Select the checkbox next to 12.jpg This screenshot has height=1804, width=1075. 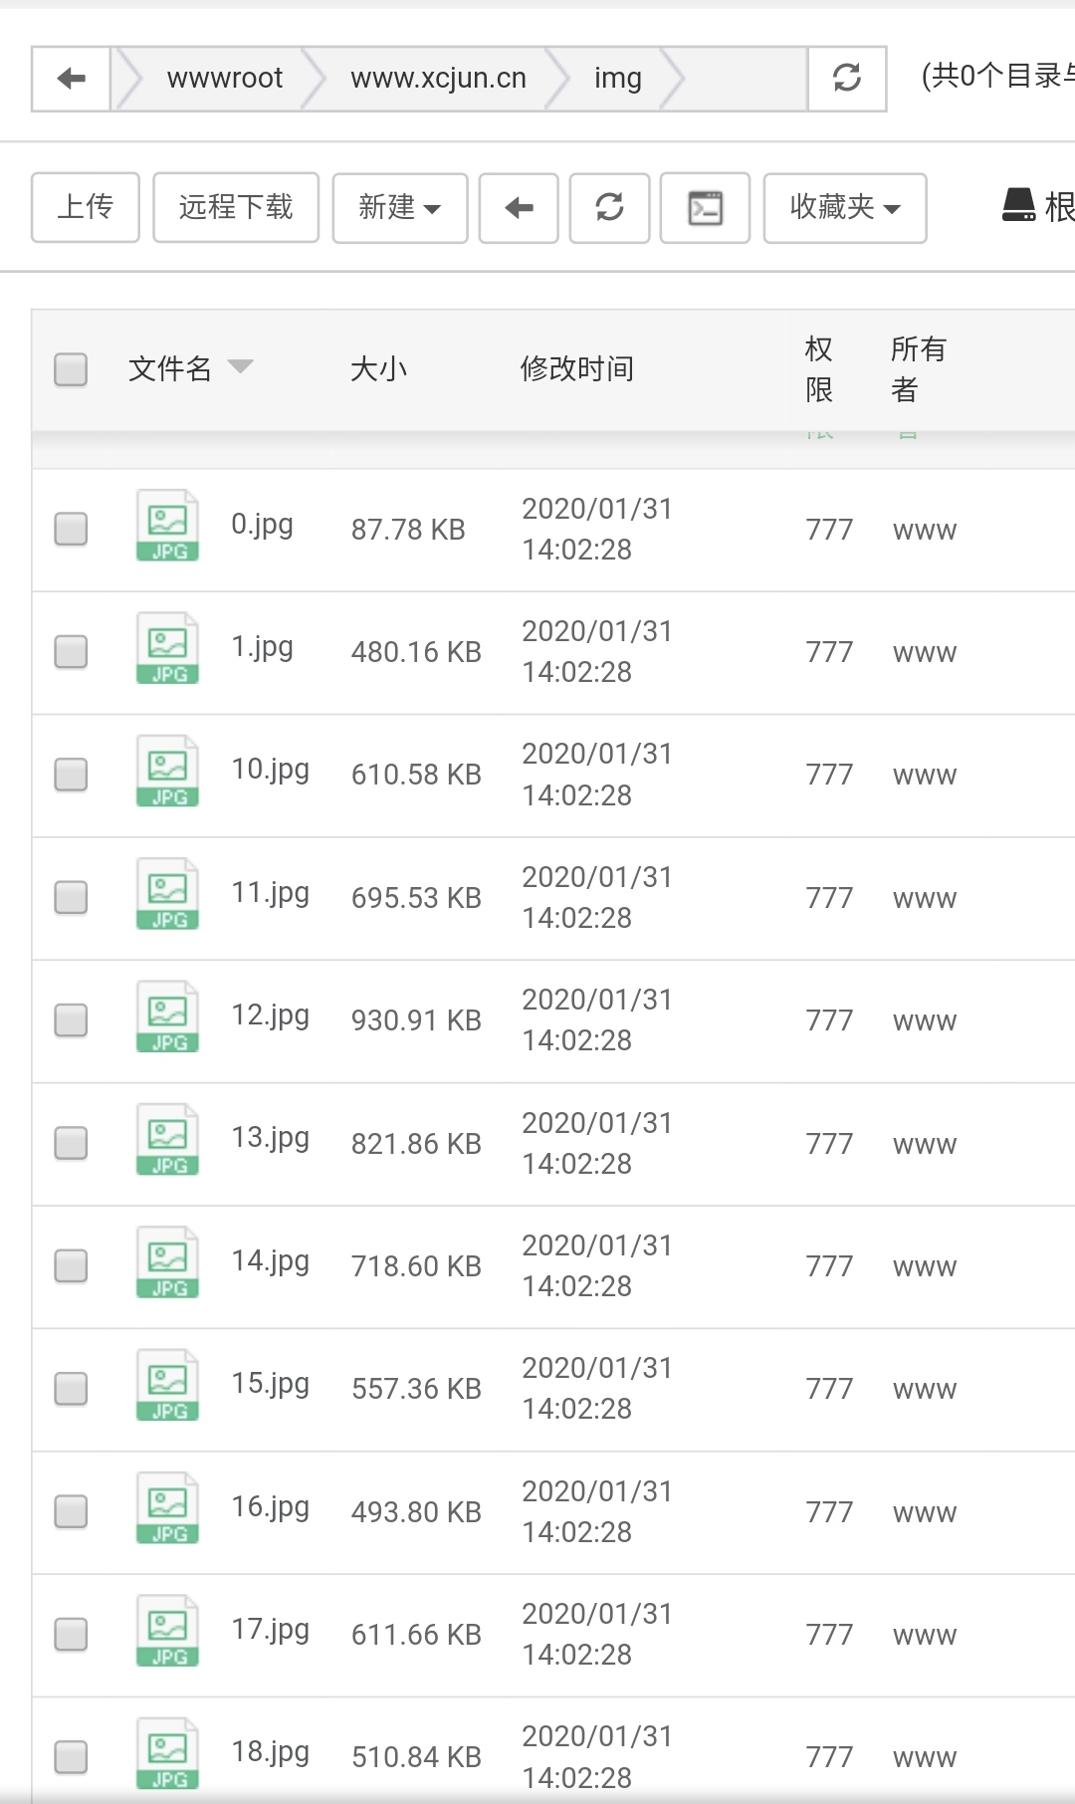coord(71,1020)
